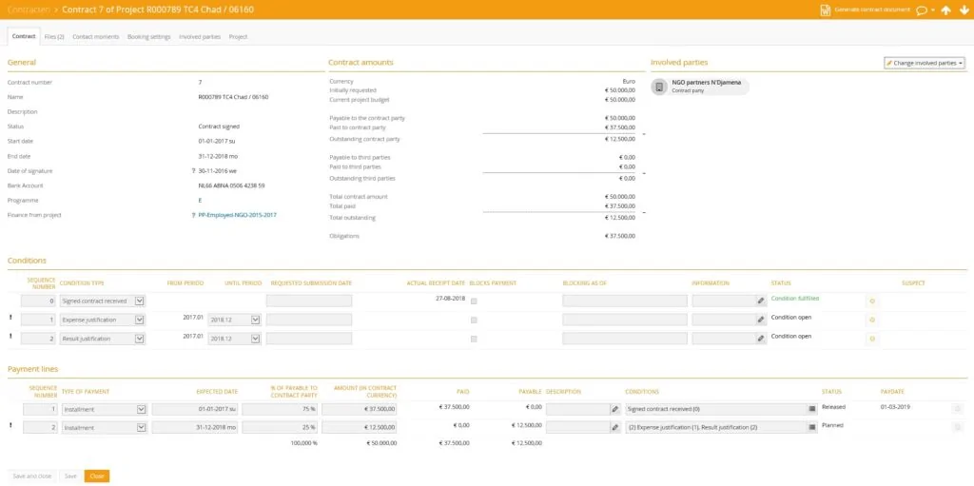The width and height of the screenshot is (974, 486).
Task: Open the Files (2) tab
Action: tap(54, 37)
